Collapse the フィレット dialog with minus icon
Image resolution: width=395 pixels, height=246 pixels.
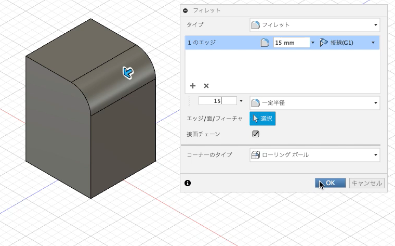point(186,10)
